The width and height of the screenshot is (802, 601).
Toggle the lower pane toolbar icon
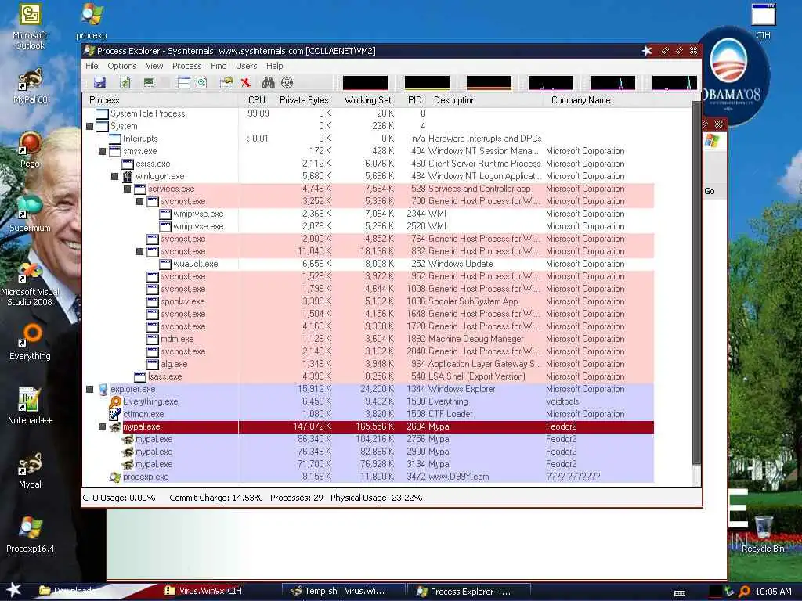pos(183,83)
